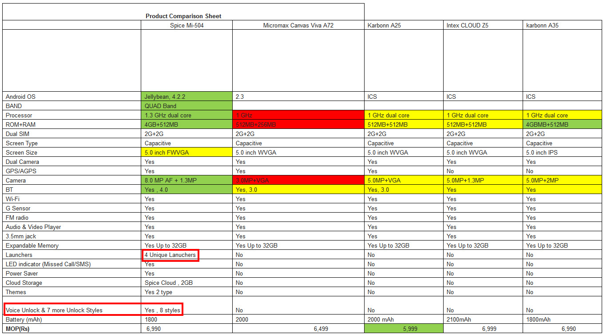Click the "G Sensor" row label
This screenshot has height=334, width=603.
click(18, 208)
